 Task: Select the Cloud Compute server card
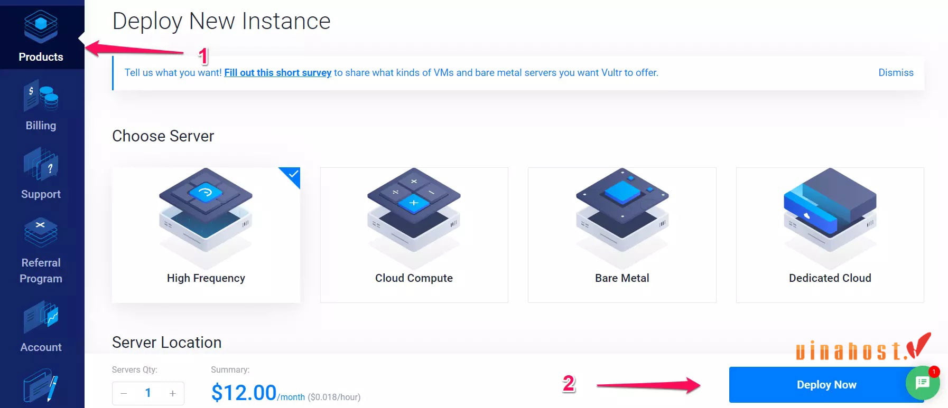pyautogui.click(x=414, y=235)
